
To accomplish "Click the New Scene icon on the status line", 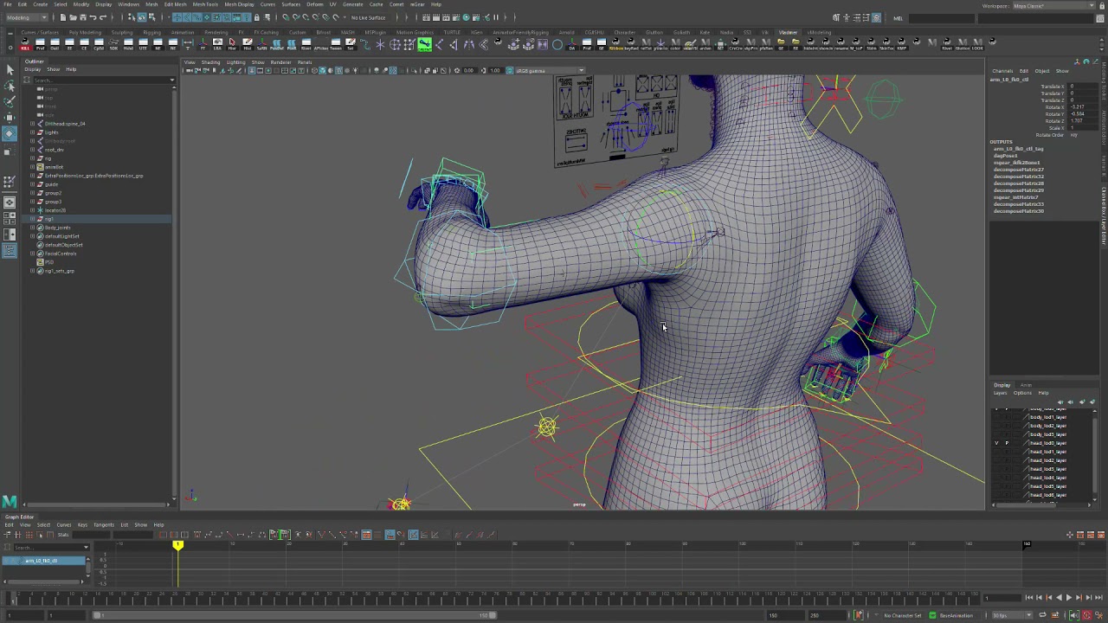I will (x=63, y=17).
